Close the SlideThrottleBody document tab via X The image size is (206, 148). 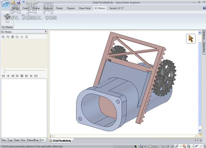[201, 140]
